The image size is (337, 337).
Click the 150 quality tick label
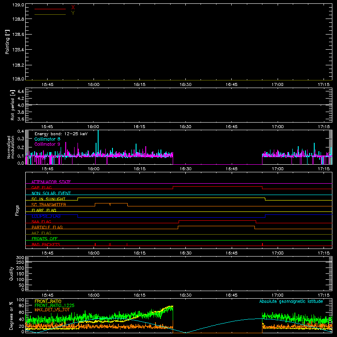coord(20,274)
